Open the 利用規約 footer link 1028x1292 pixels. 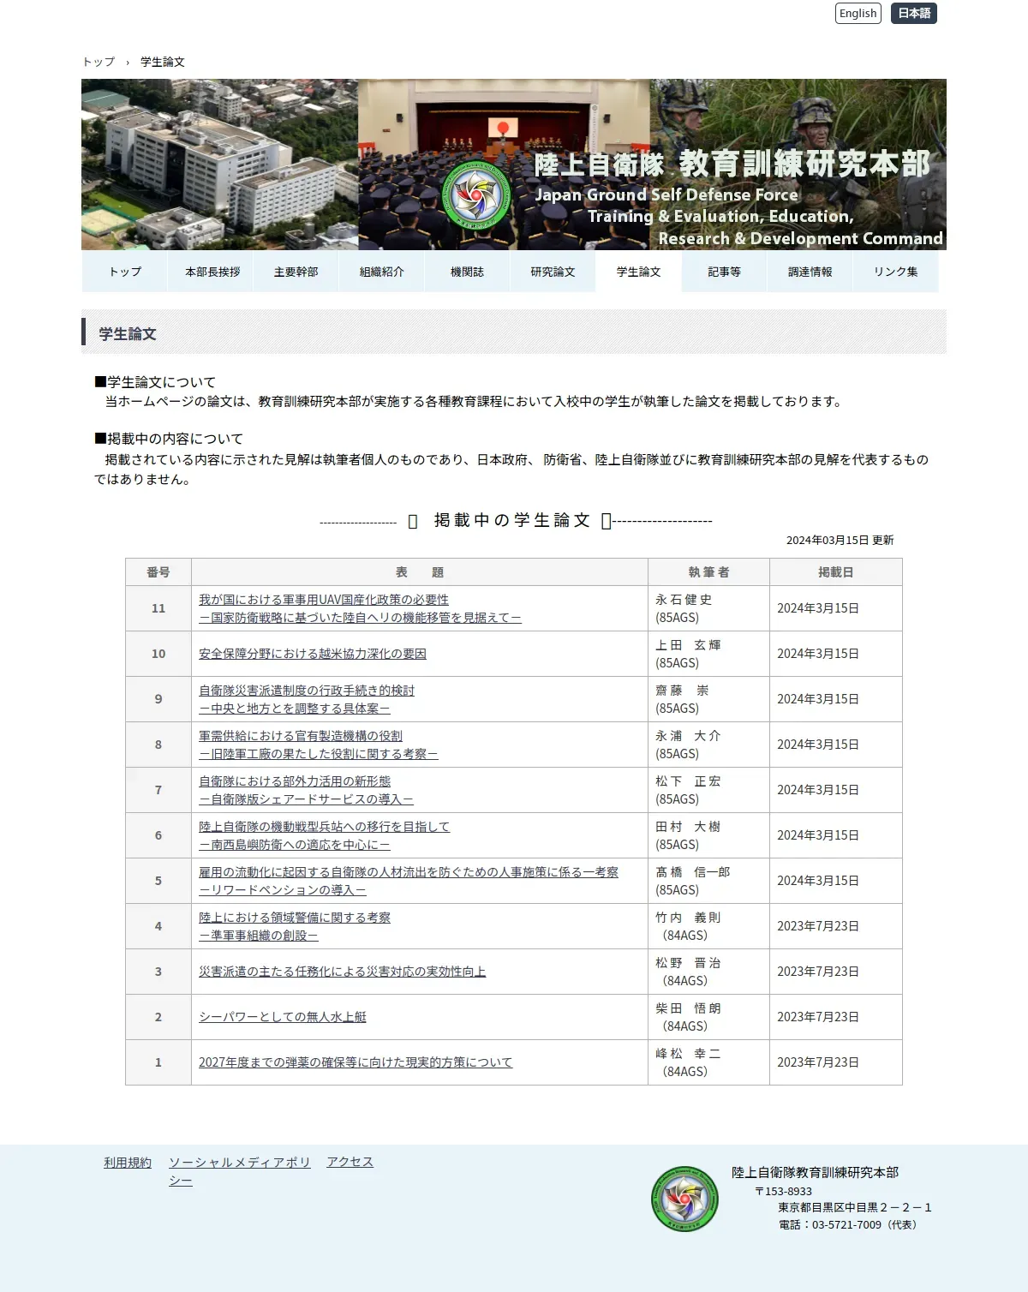click(x=128, y=1163)
